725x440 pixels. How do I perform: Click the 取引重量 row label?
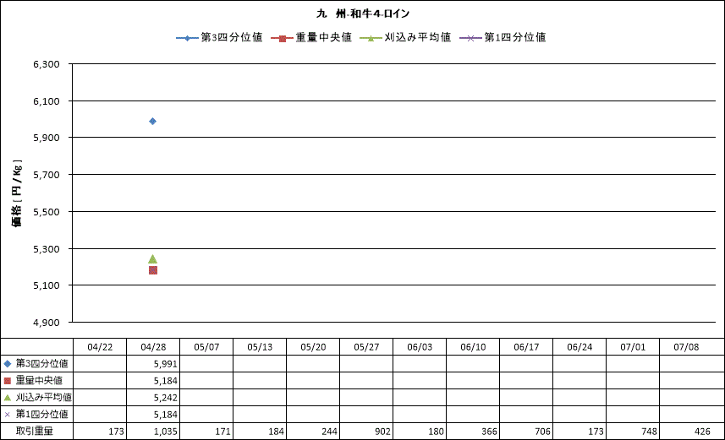pos(34,432)
